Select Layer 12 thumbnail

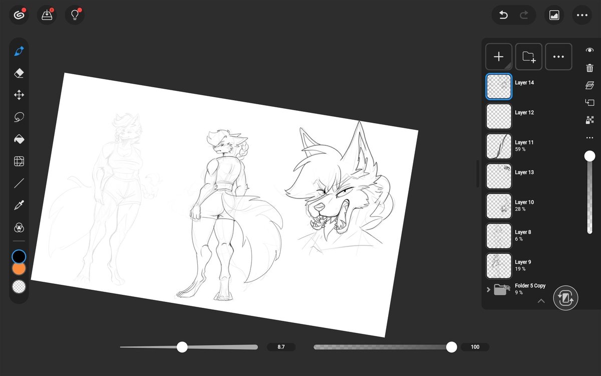499,116
